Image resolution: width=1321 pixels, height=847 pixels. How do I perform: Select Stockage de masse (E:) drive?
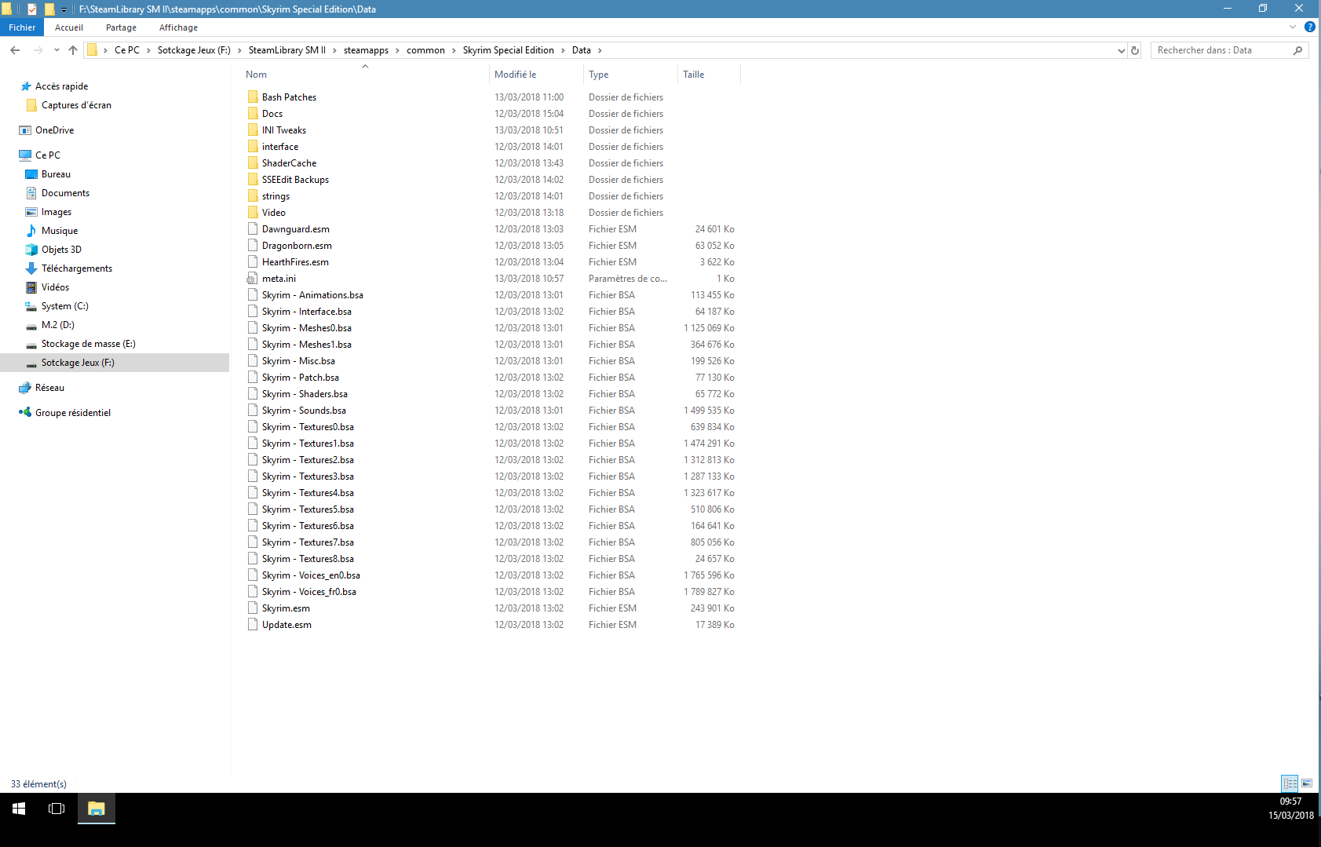click(x=88, y=344)
